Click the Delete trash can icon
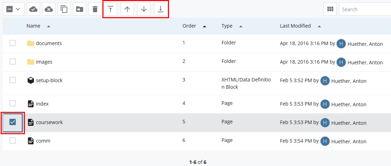The height and width of the screenshot is (166, 391). pos(95,9)
